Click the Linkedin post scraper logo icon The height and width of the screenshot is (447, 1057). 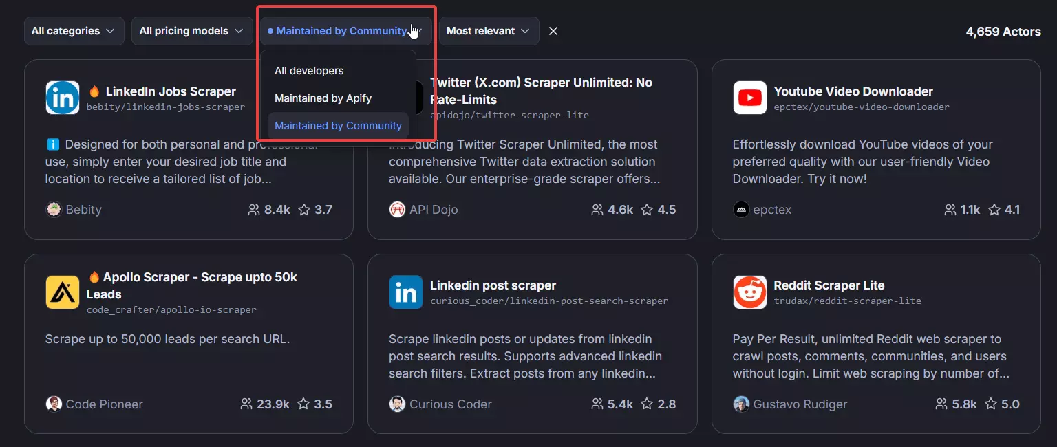click(x=406, y=292)
